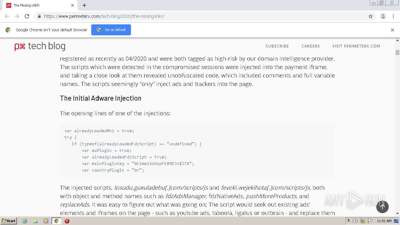Open a new browser tab
This screenshot has width=400, height=225.
pyautogui.click(x=84, y=5)
